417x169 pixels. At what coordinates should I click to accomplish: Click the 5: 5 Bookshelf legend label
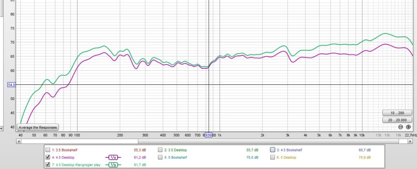[176, 157]
